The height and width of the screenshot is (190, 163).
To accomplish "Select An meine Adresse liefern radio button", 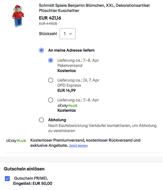I will point(41,50).
